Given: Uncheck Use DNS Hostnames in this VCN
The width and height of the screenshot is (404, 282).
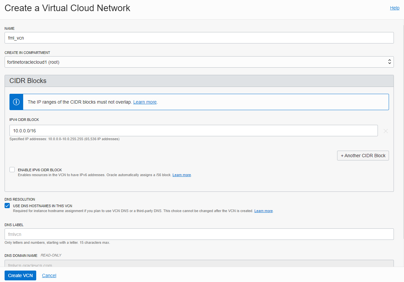Looking at the screenshot, I should click(7, 205).
